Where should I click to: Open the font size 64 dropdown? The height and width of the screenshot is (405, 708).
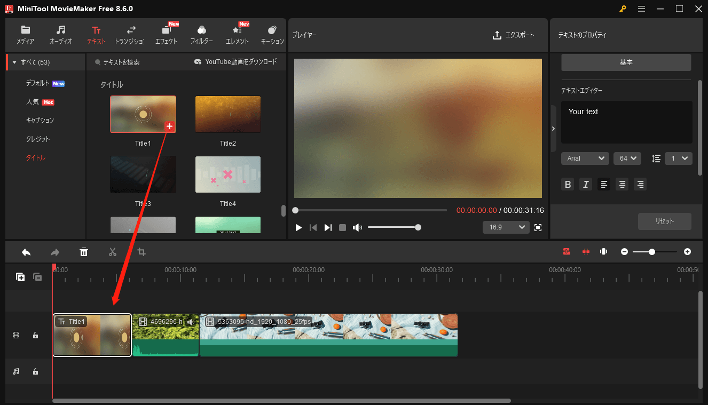coord(627,158)
